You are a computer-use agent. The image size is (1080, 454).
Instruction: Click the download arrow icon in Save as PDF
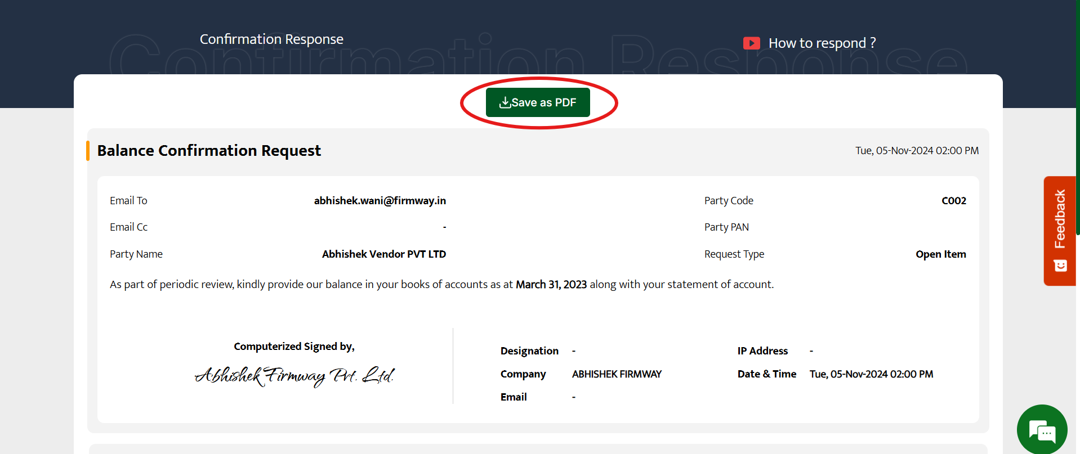pyautogui.click(x=505, y=102)
